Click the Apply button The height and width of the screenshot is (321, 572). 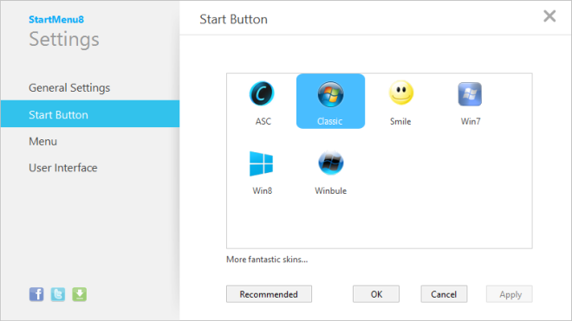coord(510,294)
